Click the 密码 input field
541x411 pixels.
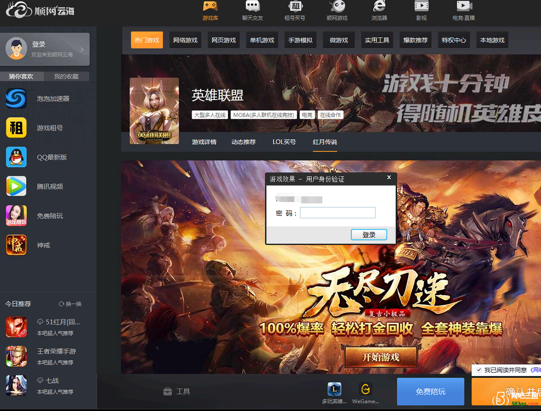coord(338,213)
